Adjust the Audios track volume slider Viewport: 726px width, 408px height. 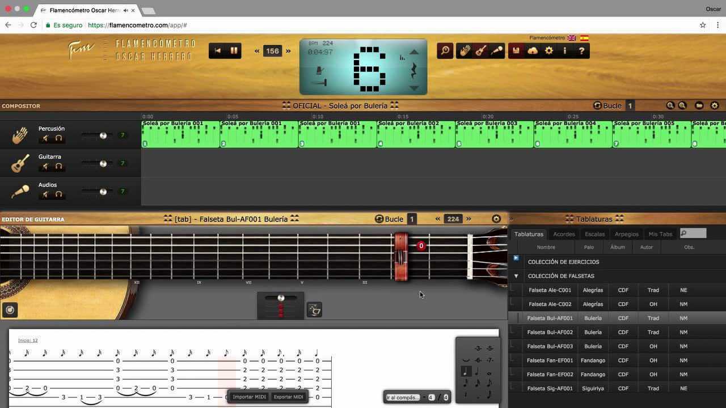[103, 192]
